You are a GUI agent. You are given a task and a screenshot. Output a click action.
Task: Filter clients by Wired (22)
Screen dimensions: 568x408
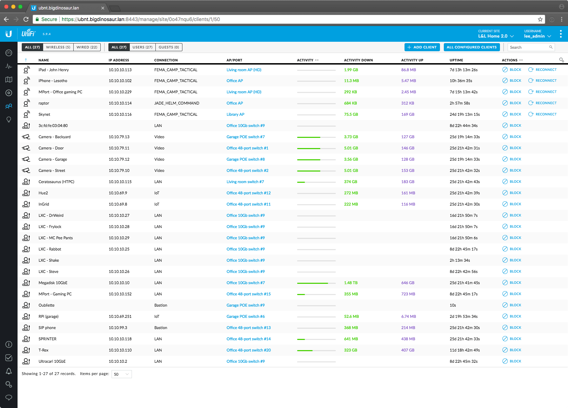(87, 47)
